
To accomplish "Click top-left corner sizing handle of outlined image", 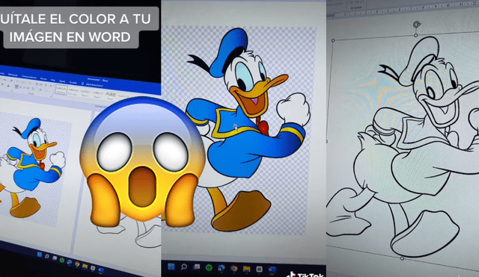I will coord(333,40).
